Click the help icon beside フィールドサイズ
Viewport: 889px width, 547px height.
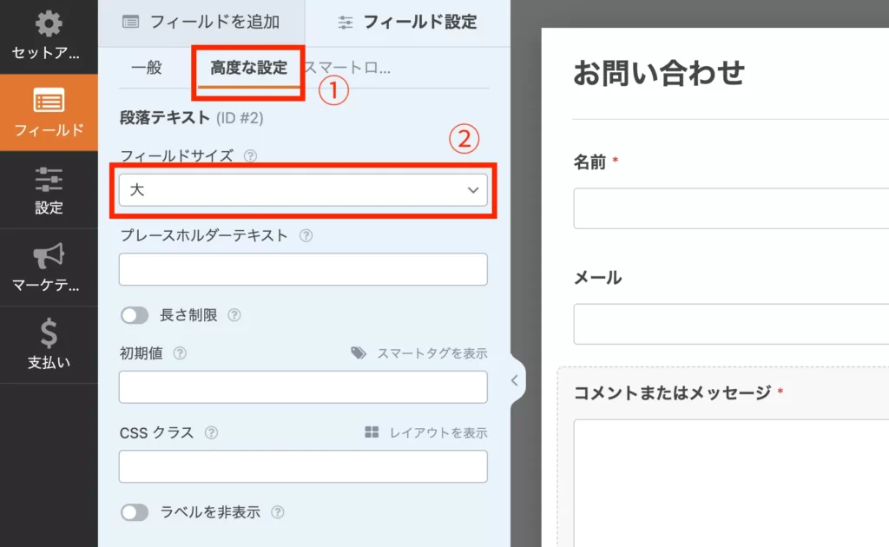250,156
